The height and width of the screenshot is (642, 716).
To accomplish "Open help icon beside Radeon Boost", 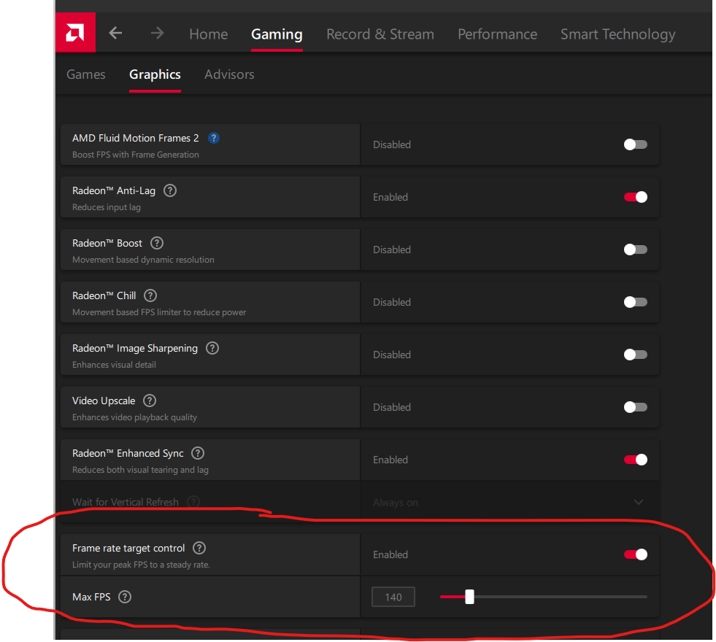I will (157, 243).
